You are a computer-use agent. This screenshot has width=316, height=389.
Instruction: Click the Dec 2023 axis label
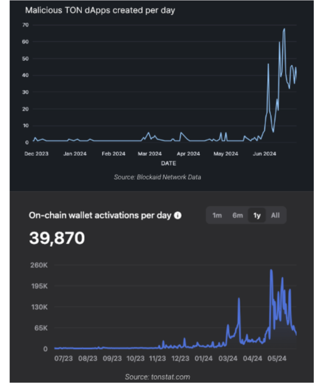[x=36, y=154]
